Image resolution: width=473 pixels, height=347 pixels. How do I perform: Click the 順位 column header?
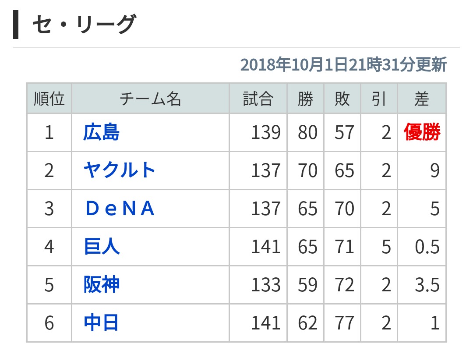[x=49, y=99]
